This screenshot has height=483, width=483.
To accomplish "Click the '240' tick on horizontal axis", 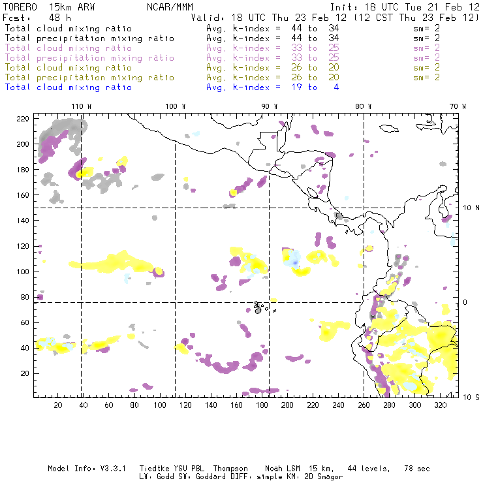I will [x=338, y=405].
